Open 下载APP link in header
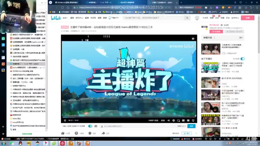Image resolution: width=260 pixels, height=146 pixels. point(114,18)
